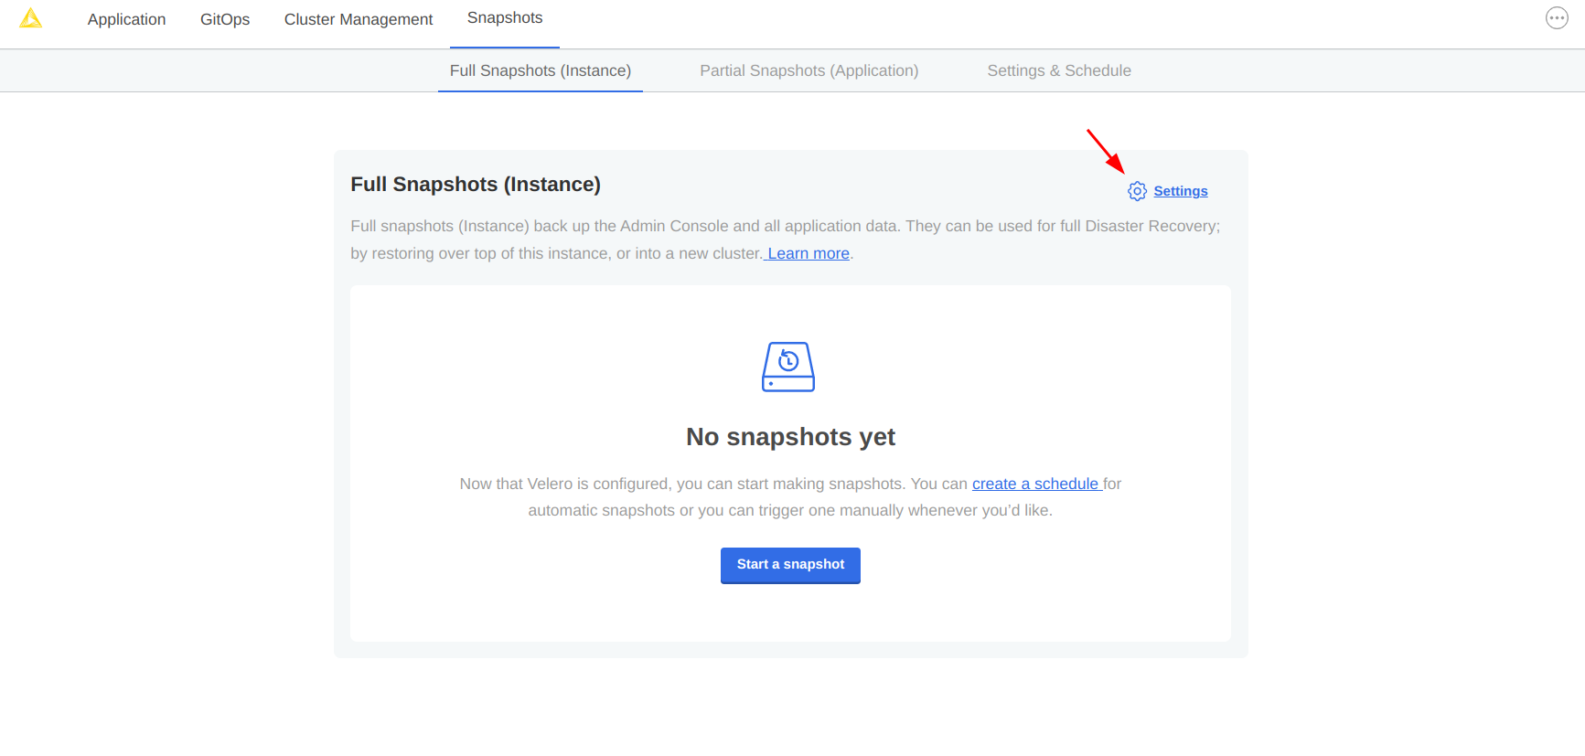Click the No snapshots yet heading

790,437
